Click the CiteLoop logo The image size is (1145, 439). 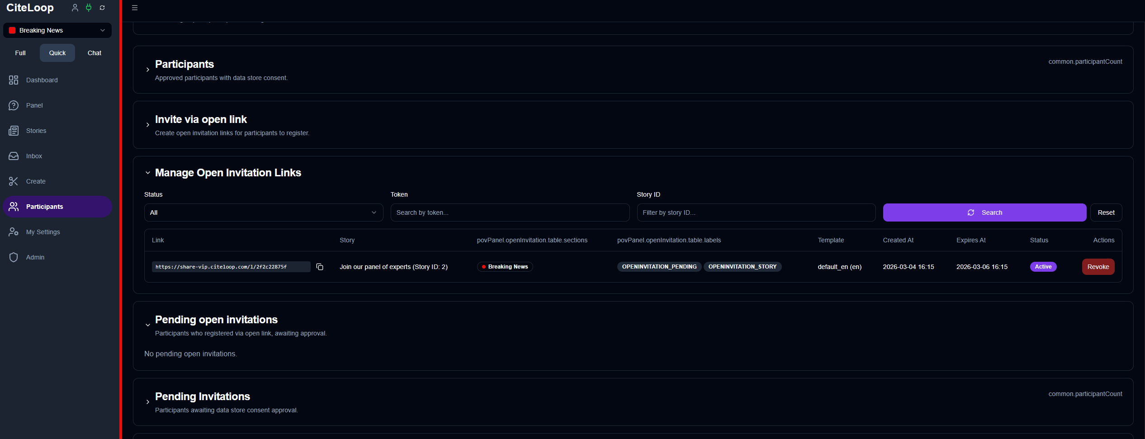(x=30, y=8)
